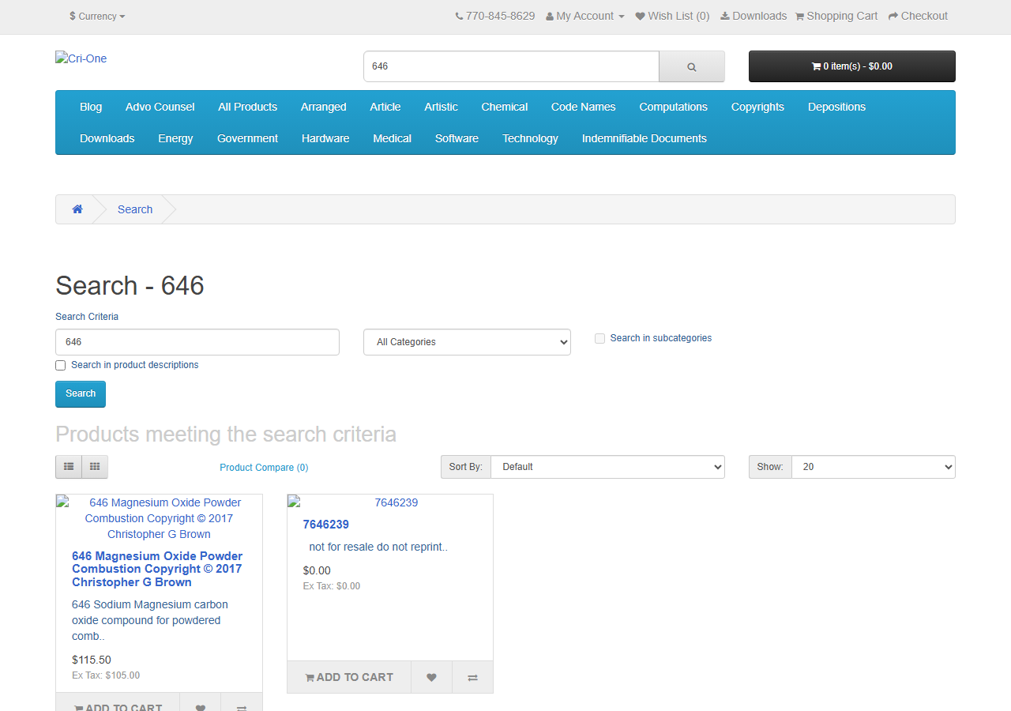Open Software category

coord(457,138)
